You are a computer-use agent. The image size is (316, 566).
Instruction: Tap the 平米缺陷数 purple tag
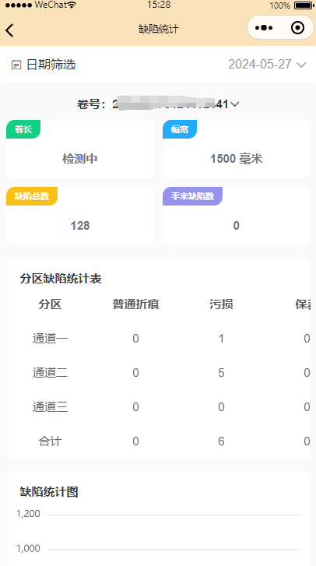pyautogui.click(x=192, y=196)
